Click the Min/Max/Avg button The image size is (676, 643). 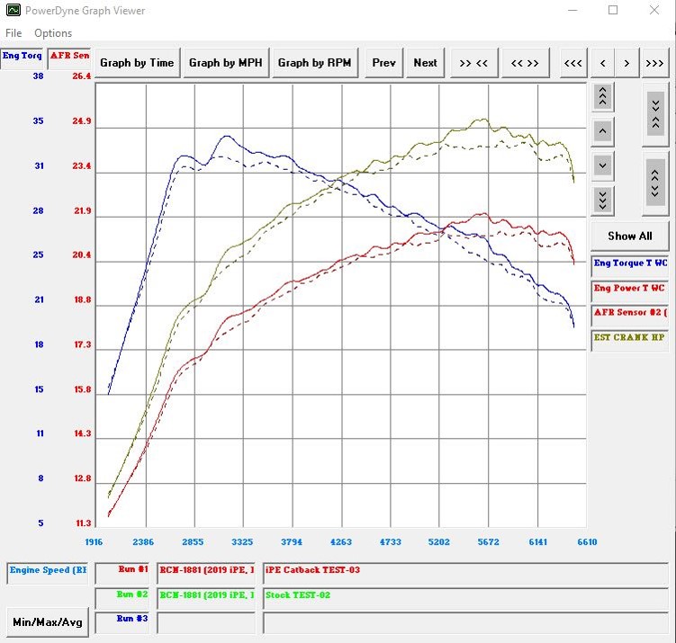[47, 621]
